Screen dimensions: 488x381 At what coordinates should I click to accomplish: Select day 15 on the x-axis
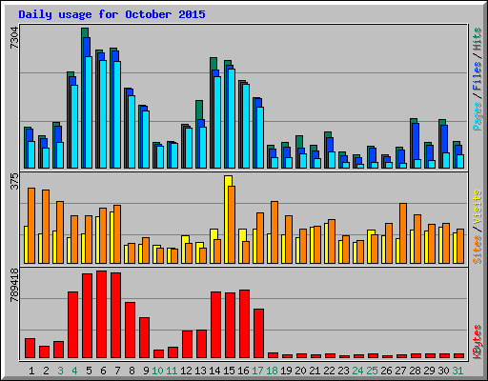[229, 371]
